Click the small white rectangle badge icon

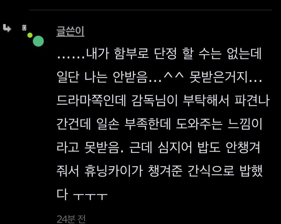pos(24,28)
